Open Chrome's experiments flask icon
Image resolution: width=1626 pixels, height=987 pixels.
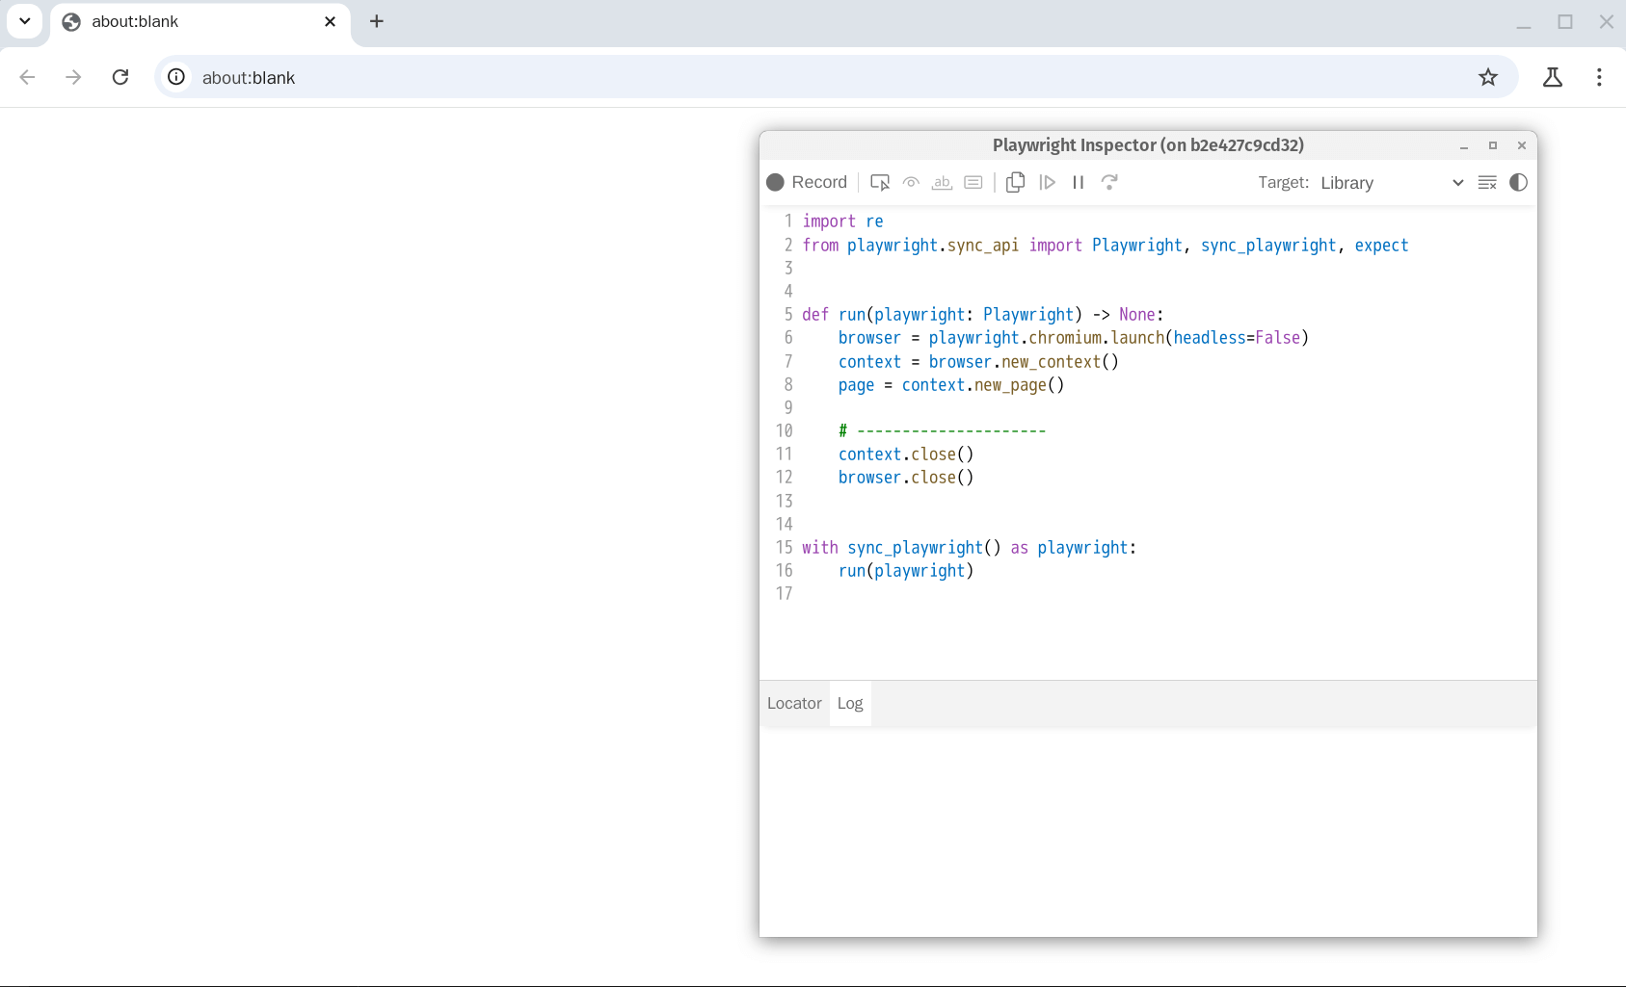tap(1552, 77)
